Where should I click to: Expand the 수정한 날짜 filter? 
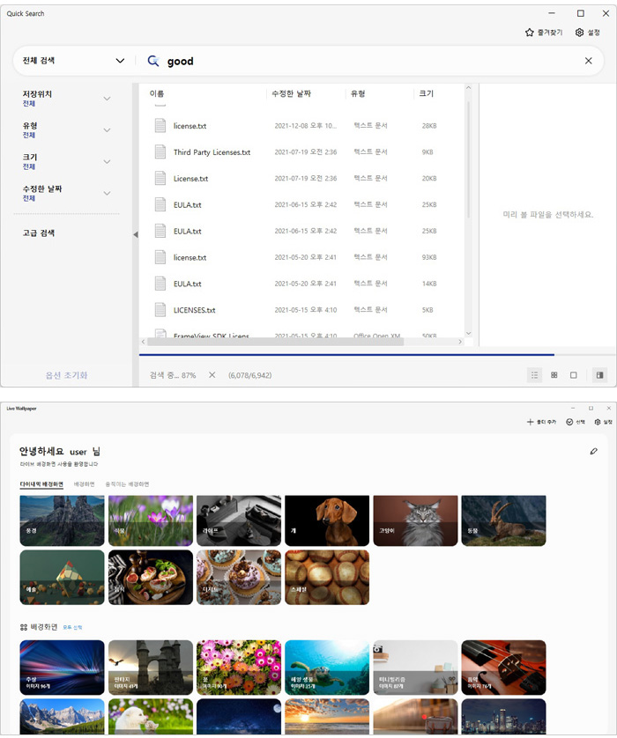tap(66, 193)
